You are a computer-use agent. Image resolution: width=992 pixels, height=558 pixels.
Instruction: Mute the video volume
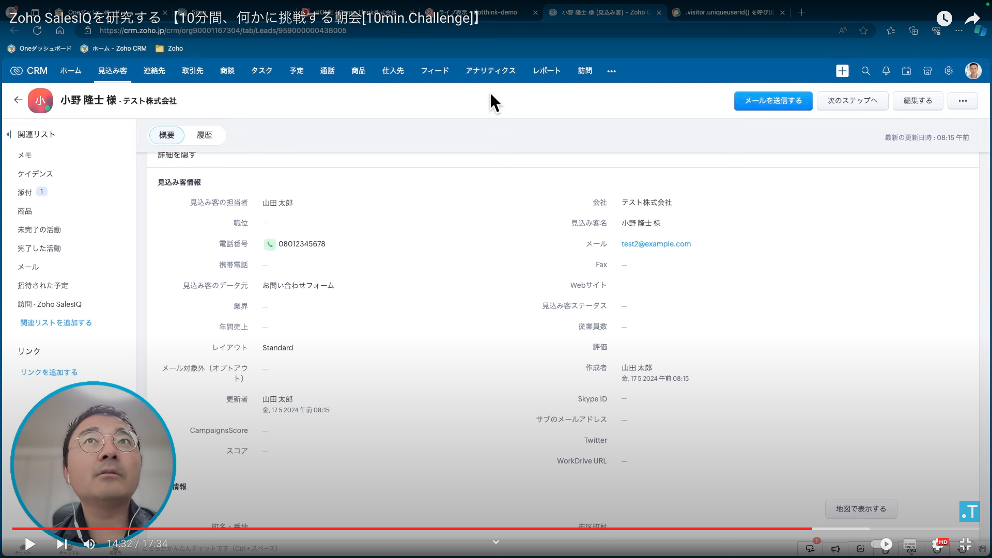click(89, 544)
